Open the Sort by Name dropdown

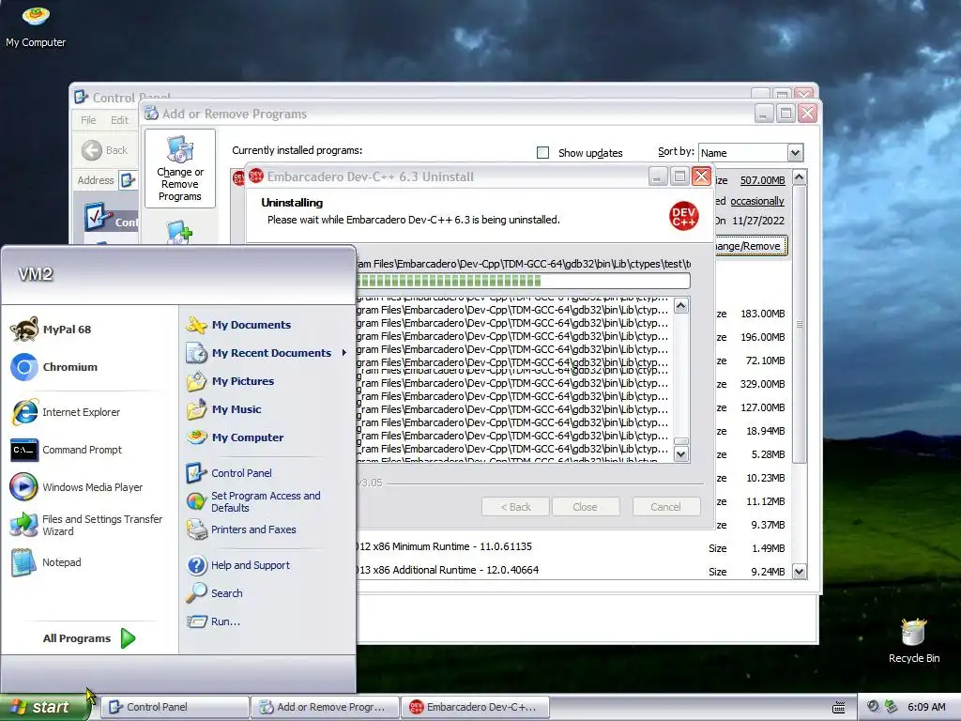[795, 152]
